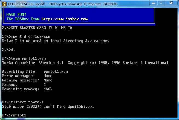Click the DOSBox 0.74 title bar text
179x120 pixels.
click(62, 4)
